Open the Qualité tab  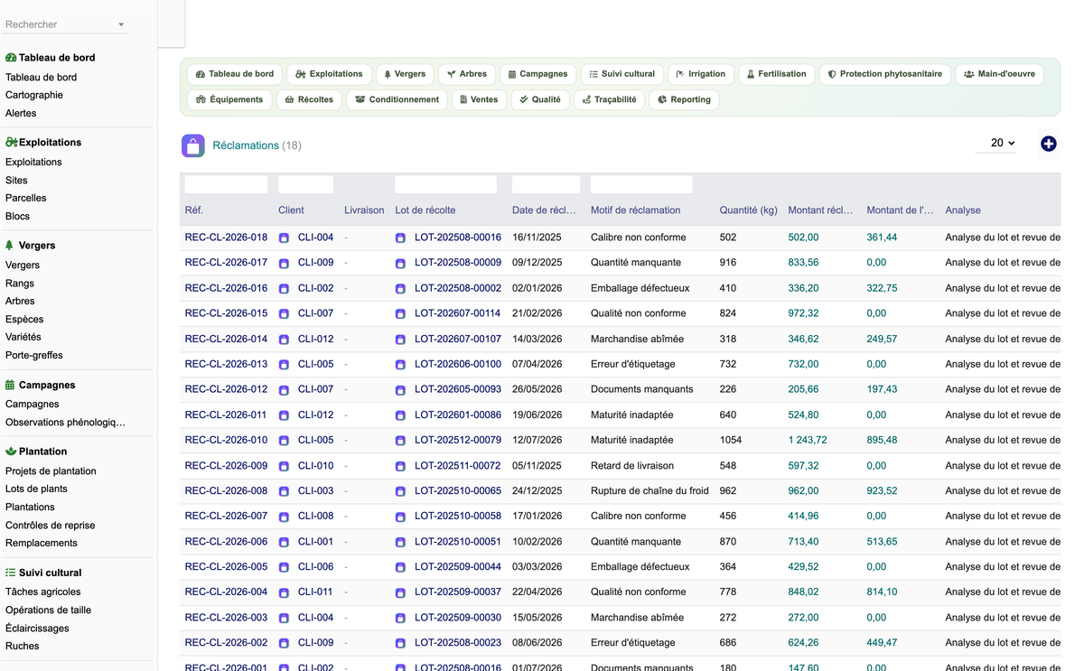click(540, 99)
